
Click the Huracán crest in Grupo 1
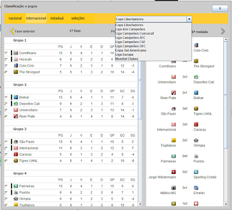(x=16, y=59)
